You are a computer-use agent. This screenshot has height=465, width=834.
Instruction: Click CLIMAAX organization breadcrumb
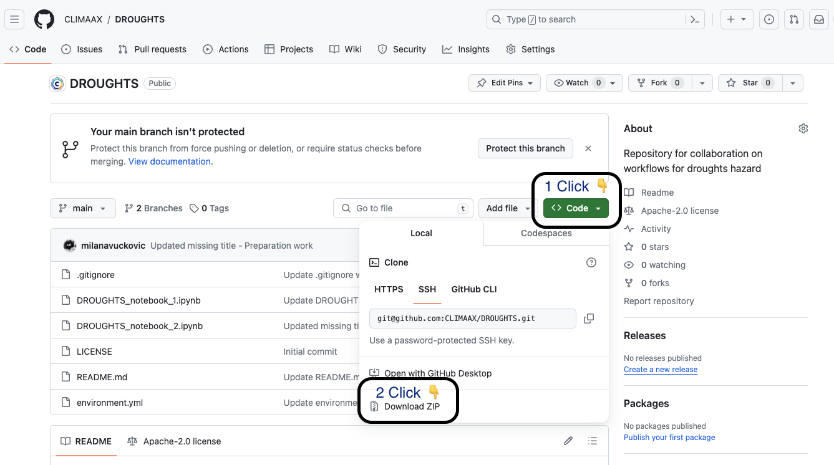tap(83, 19)
